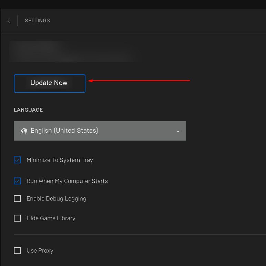Click the globe icon in the language selector

24,131
